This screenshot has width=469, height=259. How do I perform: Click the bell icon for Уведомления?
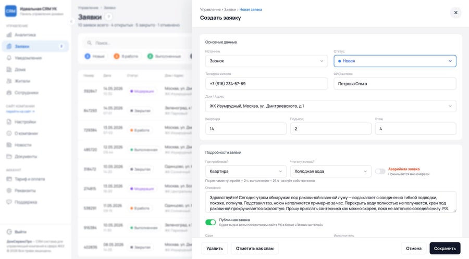pos(9,58)
